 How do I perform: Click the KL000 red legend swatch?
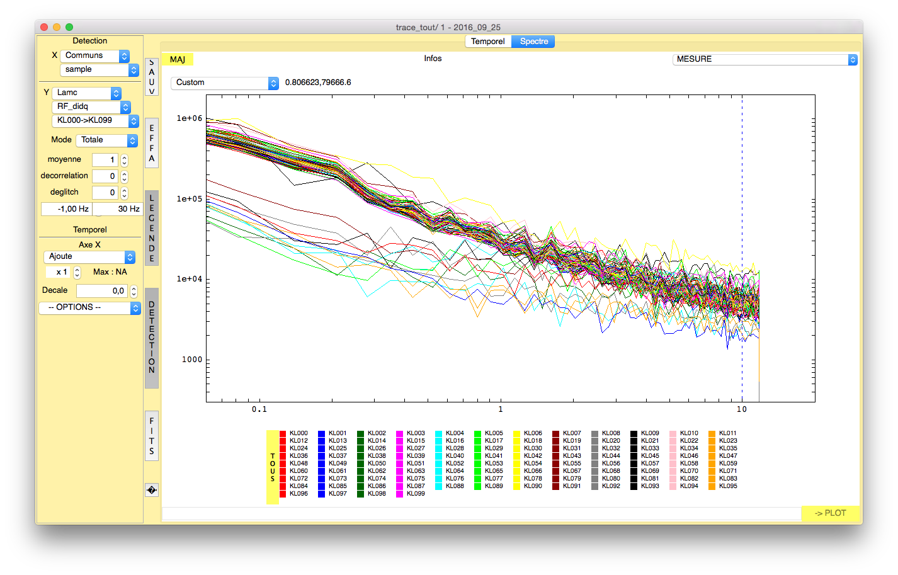click(283, 434)
